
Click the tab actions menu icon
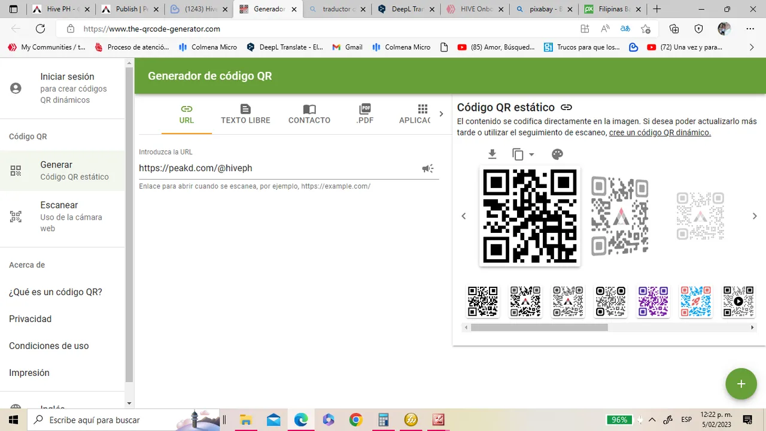point(13,9)
